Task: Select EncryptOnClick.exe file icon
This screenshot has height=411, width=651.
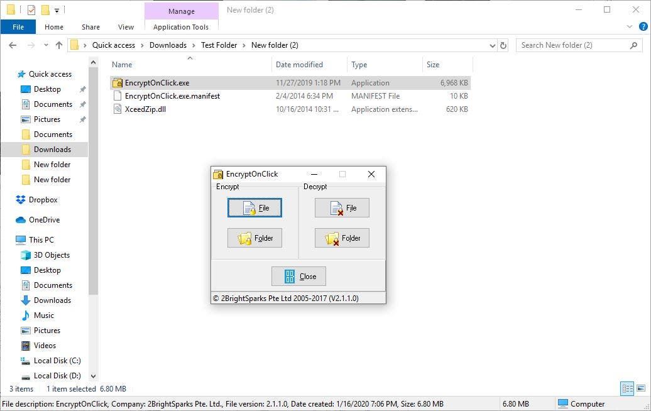Action: click(x=118, y=82)
